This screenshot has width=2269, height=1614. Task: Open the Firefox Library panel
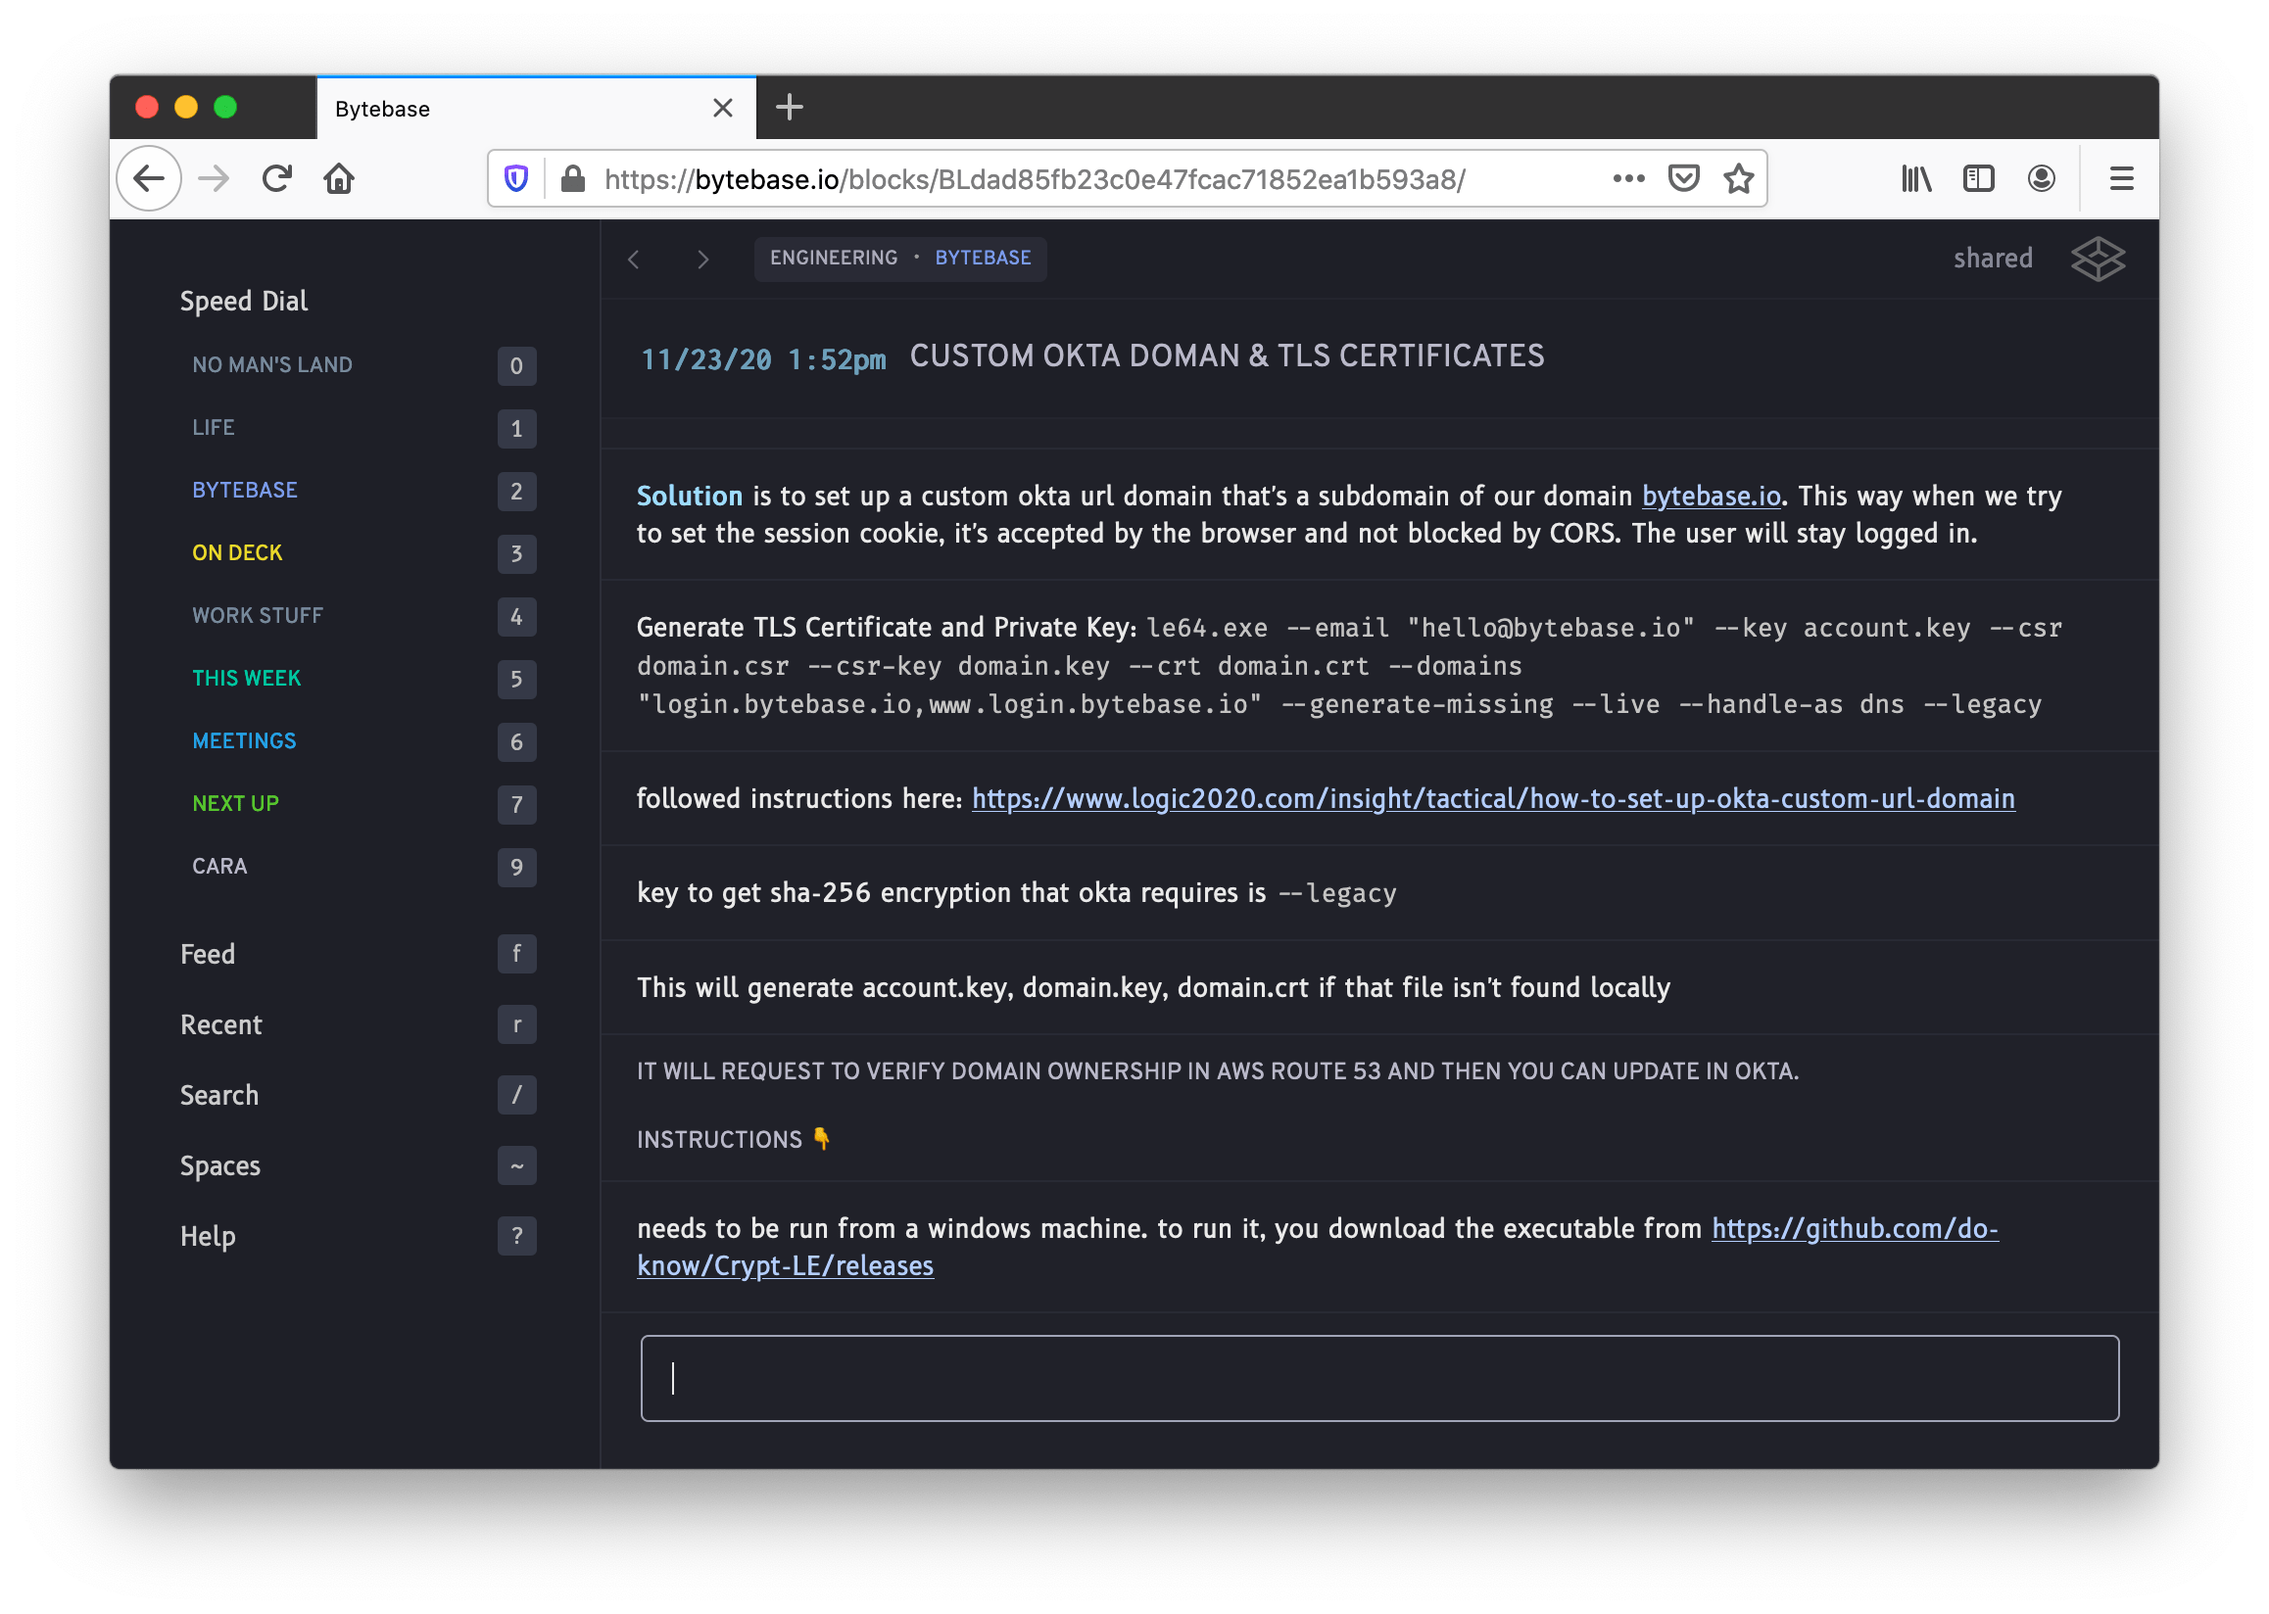click(x=1915, y=179)
